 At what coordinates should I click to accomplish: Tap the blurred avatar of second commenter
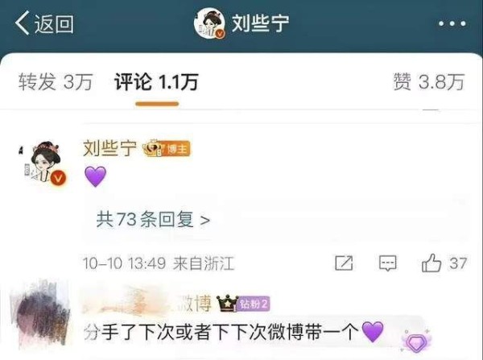coord(40,314)
